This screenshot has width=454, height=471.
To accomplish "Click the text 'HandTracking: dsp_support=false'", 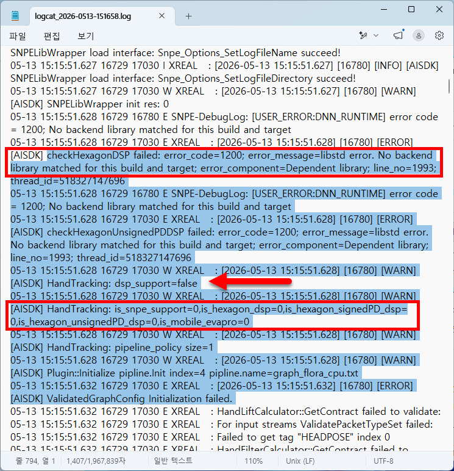I will coord(122,284).
